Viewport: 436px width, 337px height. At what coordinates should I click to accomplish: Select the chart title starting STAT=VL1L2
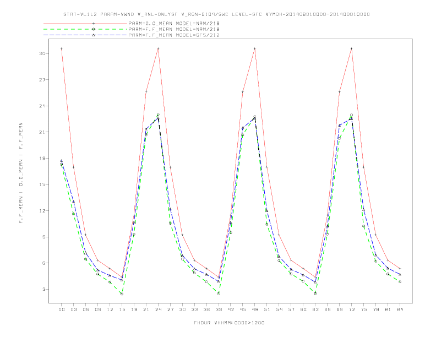[x=216, y=14]
